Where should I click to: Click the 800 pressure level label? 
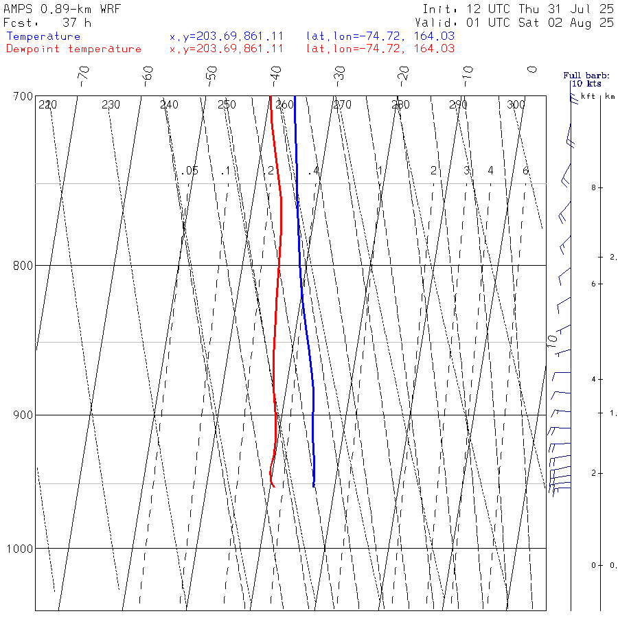pyautogui.click(x=23, y=266)
